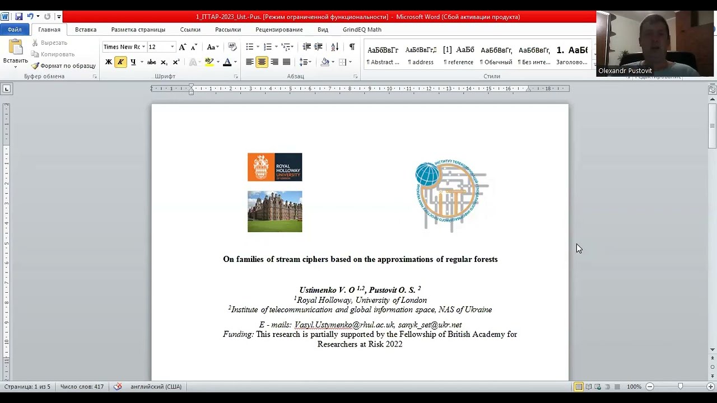
Task: Click the superscript x² icon
Action: [176, 62]
